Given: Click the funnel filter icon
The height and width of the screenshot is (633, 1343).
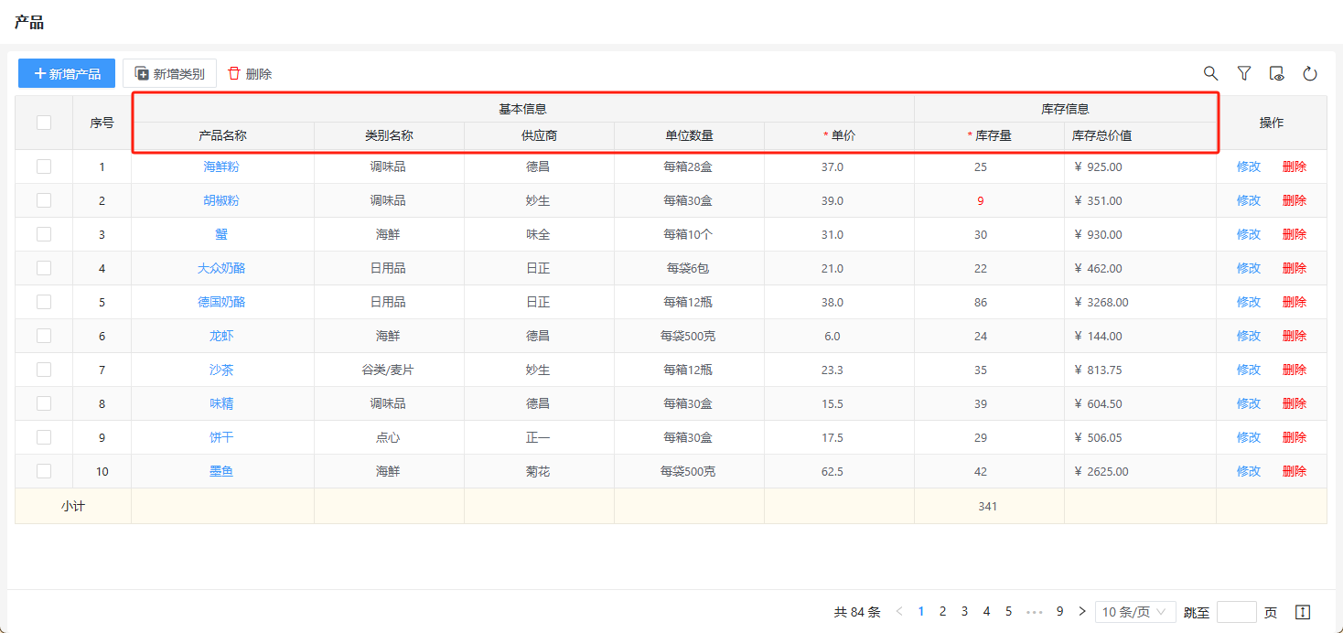Looking at the screenshot, I should (x=1244, y=73).
